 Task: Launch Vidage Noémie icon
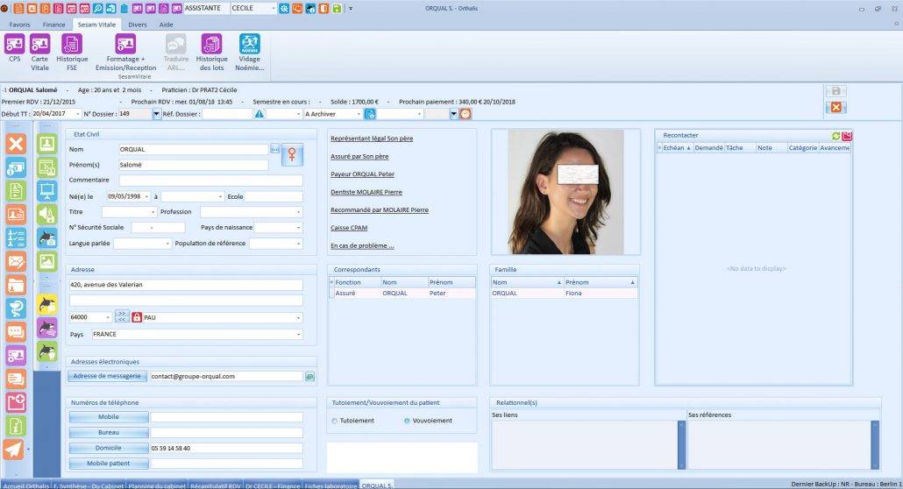click(x=249, y=44)
